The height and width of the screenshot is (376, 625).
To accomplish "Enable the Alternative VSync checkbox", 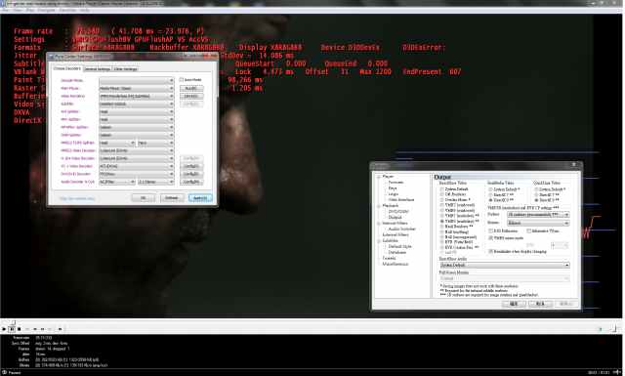I will [528, 230].
